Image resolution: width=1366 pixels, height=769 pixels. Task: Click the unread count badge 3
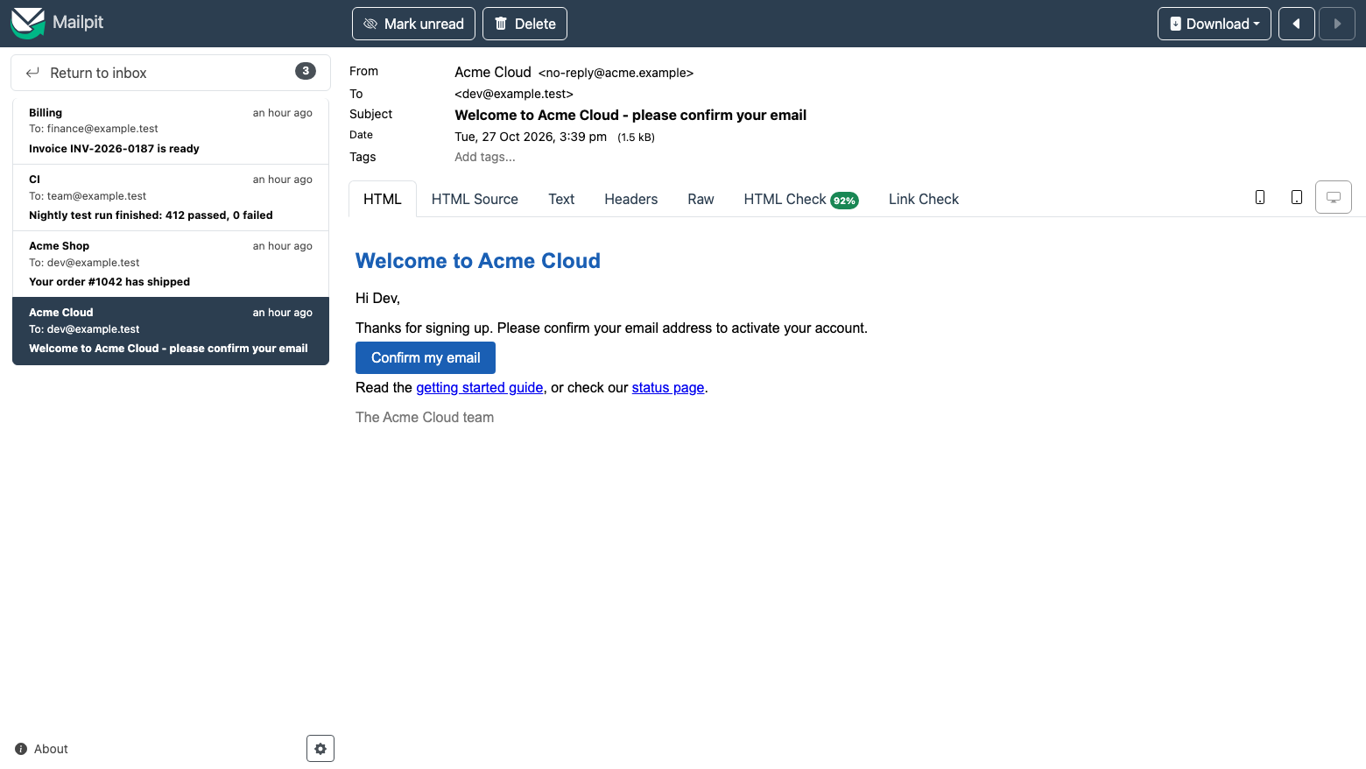[306, 71]
